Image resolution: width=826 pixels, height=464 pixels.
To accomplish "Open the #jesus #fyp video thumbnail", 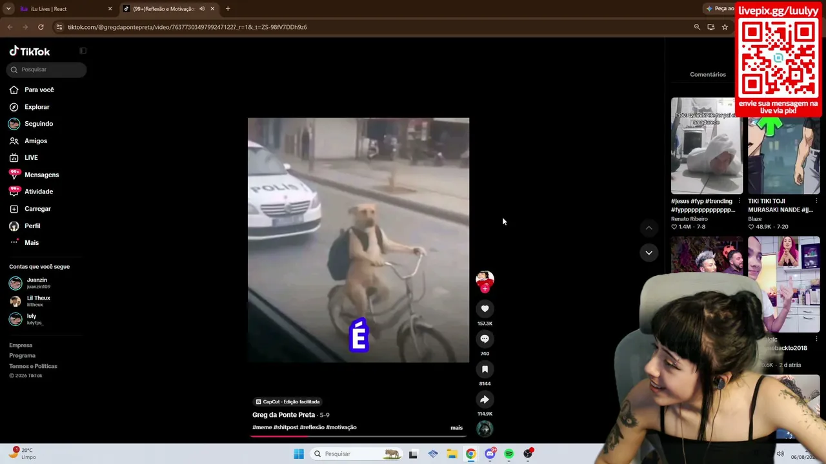I will [x=707, y=146].
